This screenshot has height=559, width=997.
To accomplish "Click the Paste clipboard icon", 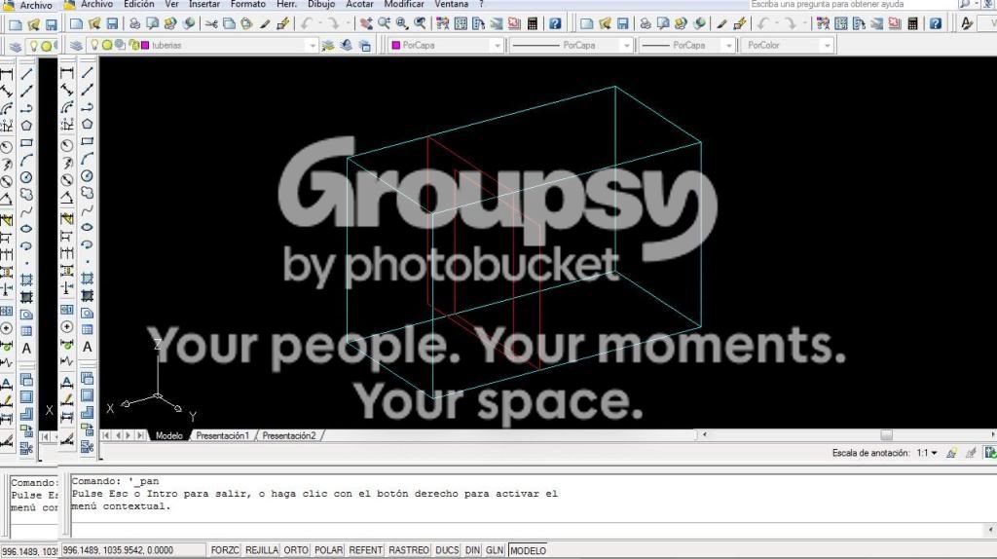I will tap(246, 24).
